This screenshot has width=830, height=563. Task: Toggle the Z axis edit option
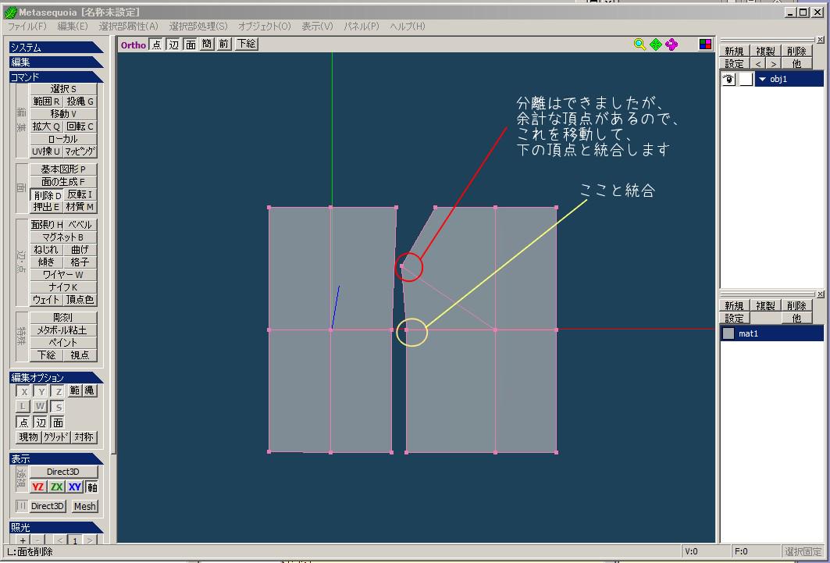pos(58,391)
